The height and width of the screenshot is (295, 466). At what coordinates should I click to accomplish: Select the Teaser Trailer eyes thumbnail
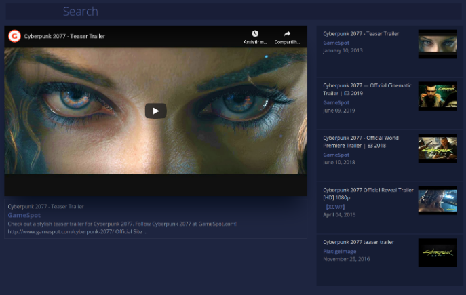[437, 44]
